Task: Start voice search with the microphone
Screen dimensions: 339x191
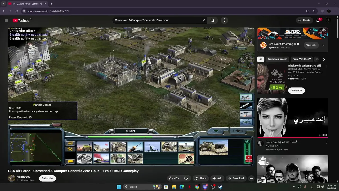Action: pyautogui.click(x=224, y=20)
